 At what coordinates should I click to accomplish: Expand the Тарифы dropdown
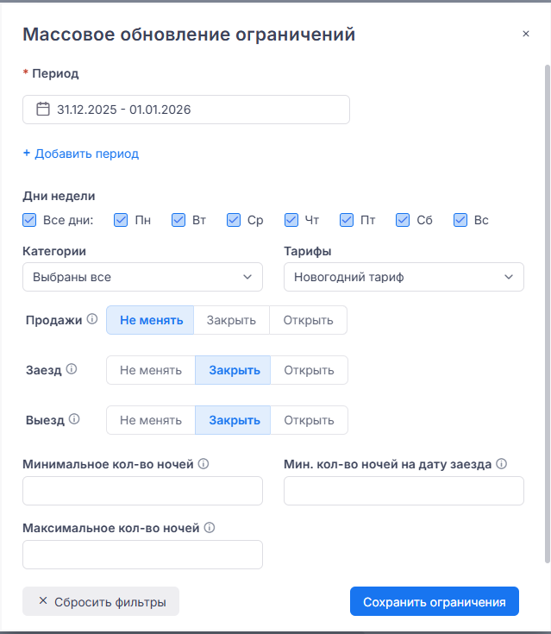click(404, 278)
